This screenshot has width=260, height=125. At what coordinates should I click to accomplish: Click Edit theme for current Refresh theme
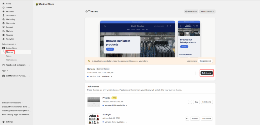click(206, 73)
